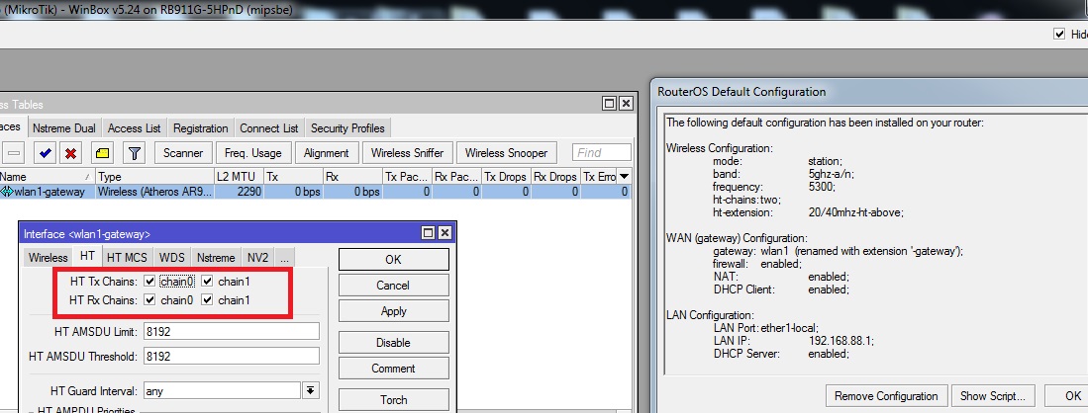The image size is (1088, 413).
Task: Click the red X disable icon
Action: (x=70, y=153)
